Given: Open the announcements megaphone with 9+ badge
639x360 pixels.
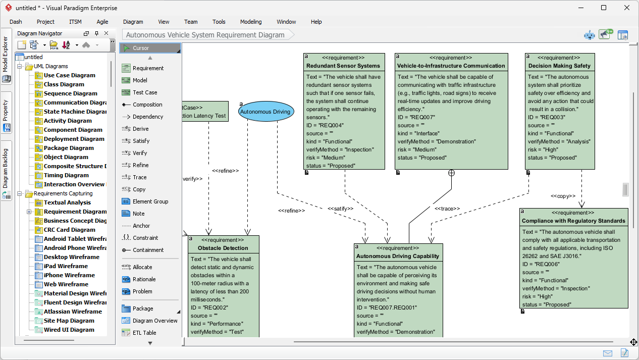Looking at the screenshot, I should (x=605, y=34).
